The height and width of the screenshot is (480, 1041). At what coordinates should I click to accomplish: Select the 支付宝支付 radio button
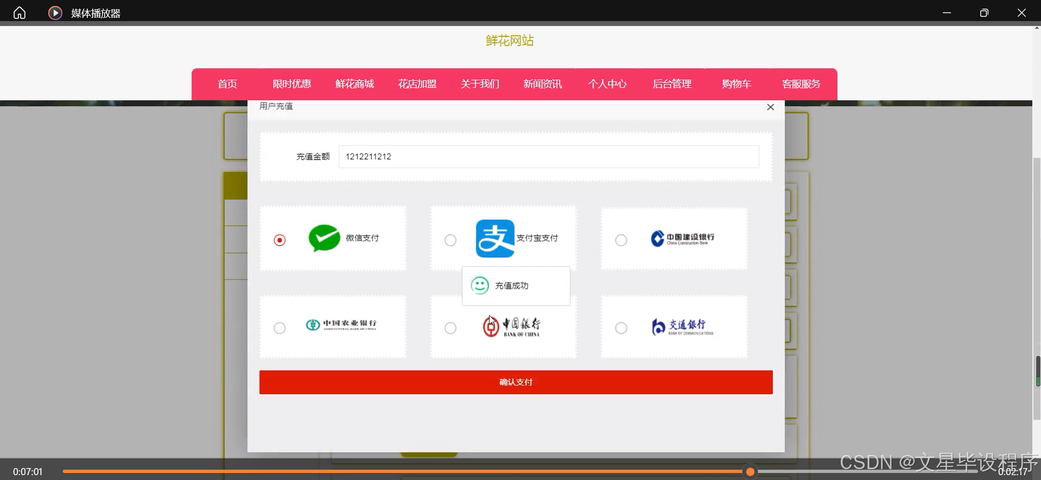click(451, 240)
